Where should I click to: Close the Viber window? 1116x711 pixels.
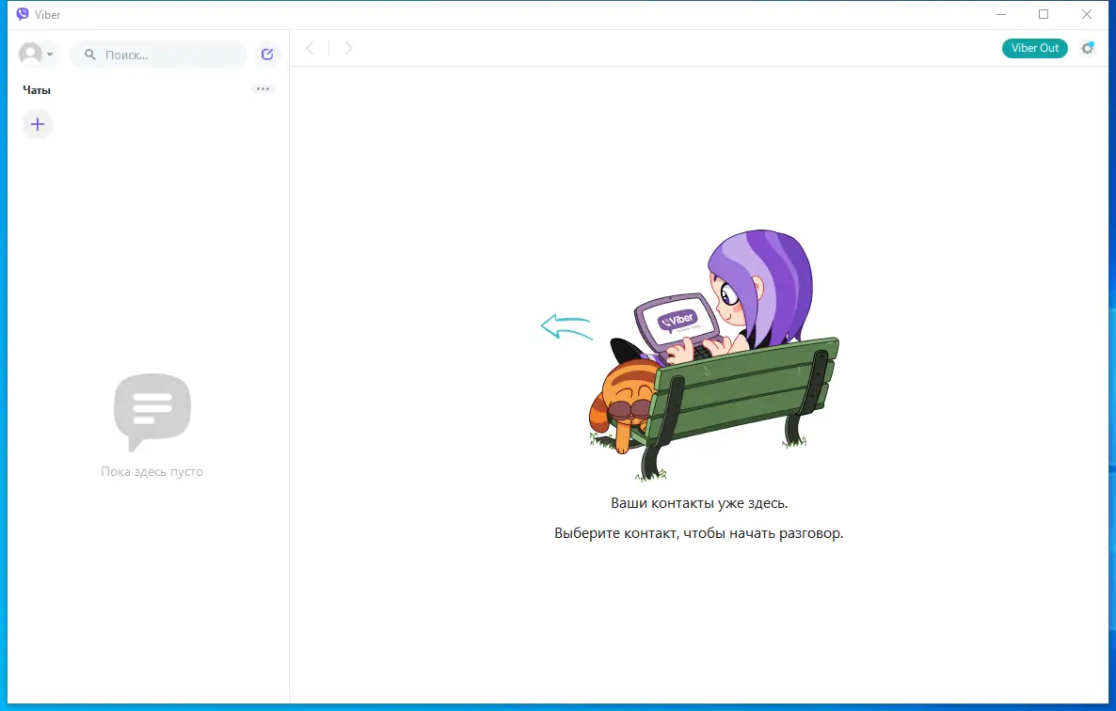coord(1087,14)
